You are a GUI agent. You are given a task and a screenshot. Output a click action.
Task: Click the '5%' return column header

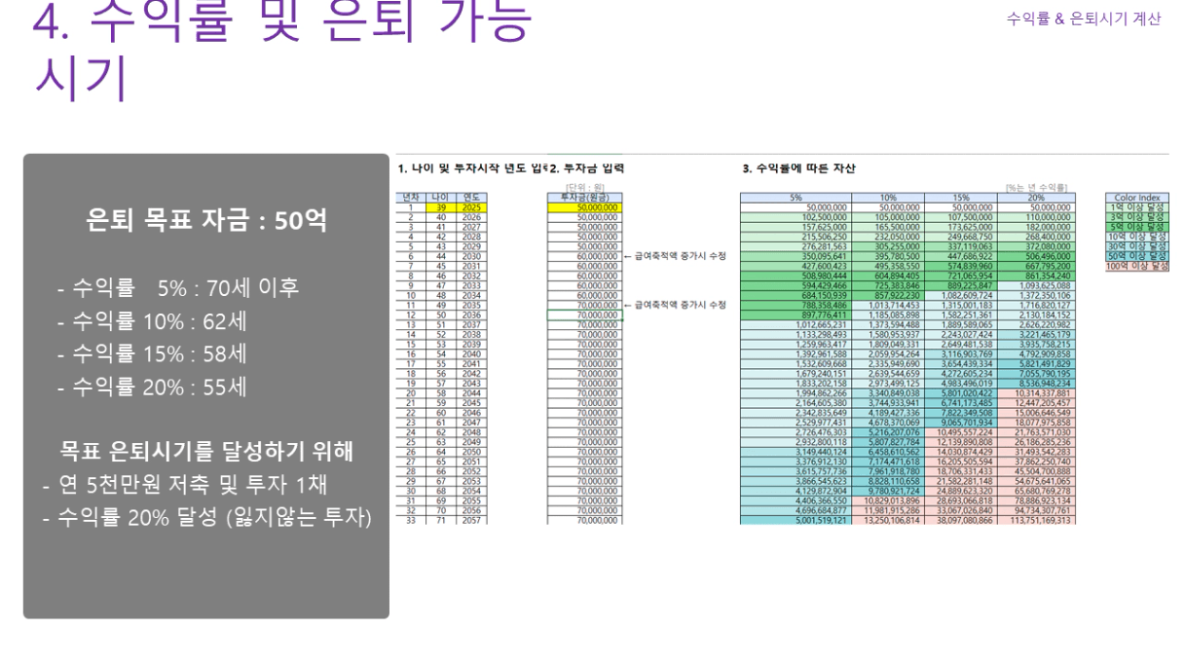795,198
